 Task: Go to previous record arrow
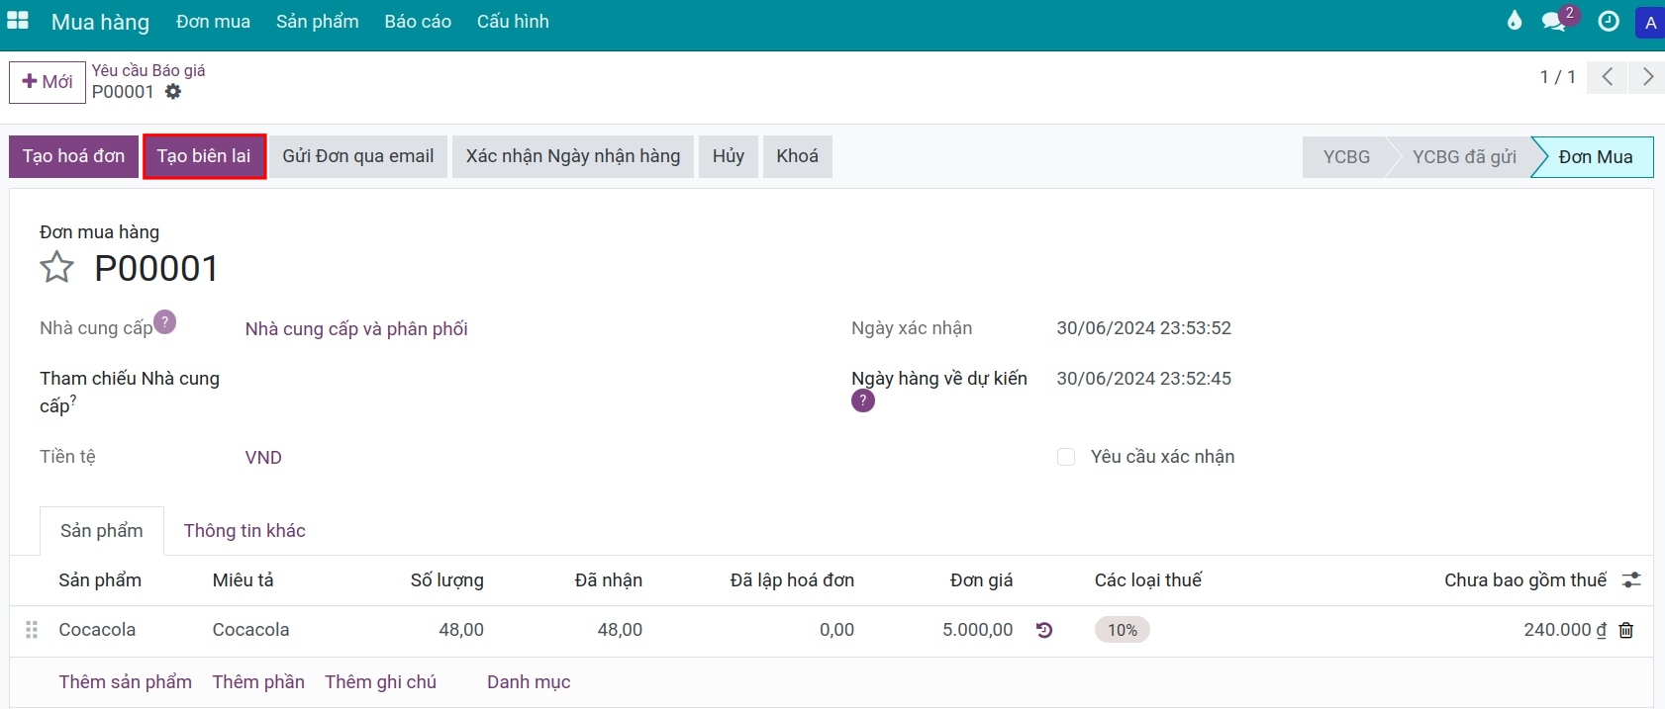(x=1608, y=77)
